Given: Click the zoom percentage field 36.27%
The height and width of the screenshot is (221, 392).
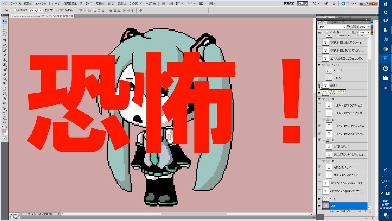Looking at the screenshot, I should pyautogui.click(x=13, y=214).
